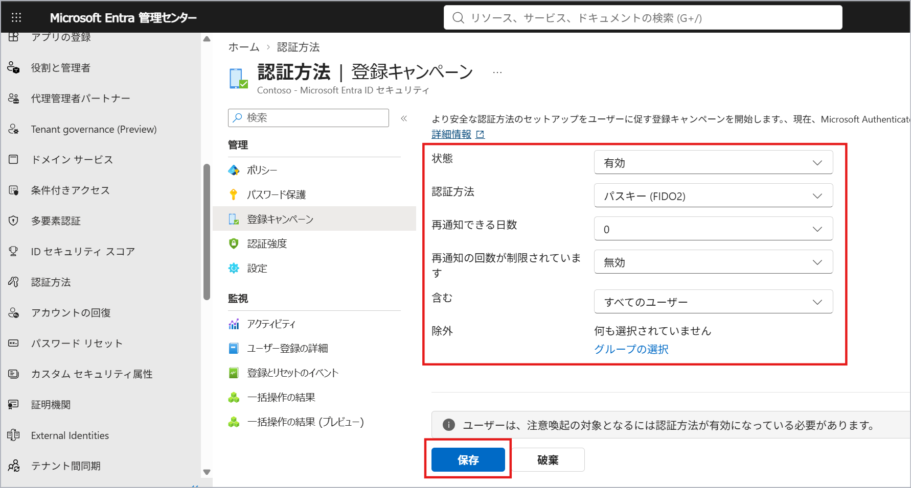The width and height of the screenshot is (911, 488).
Task: Click the 証明機関 icon
Action: coord(14,404)
